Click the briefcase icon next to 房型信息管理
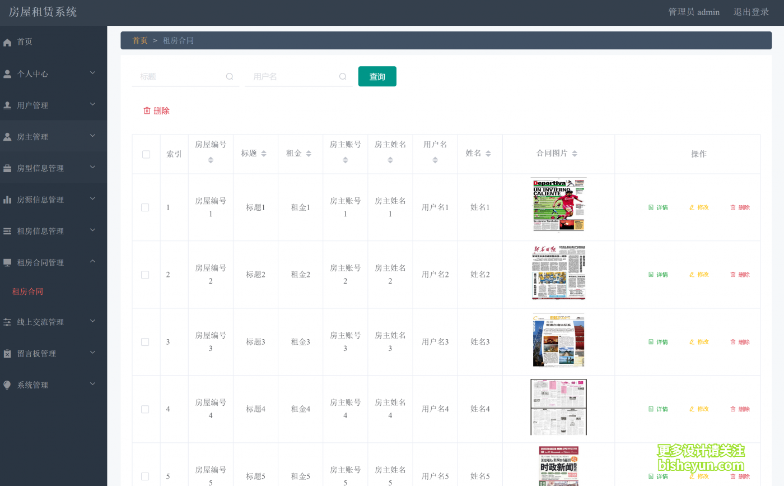Screen dimensions: 784x486 [7, 168]
